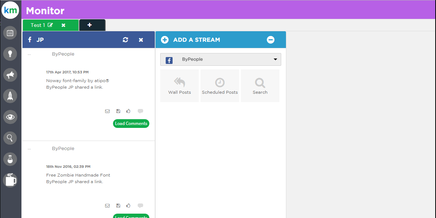Viewport: 436px width, 218px height.
Task: Click the envelope icon on the Noway post
Action: tap(107, 111)
